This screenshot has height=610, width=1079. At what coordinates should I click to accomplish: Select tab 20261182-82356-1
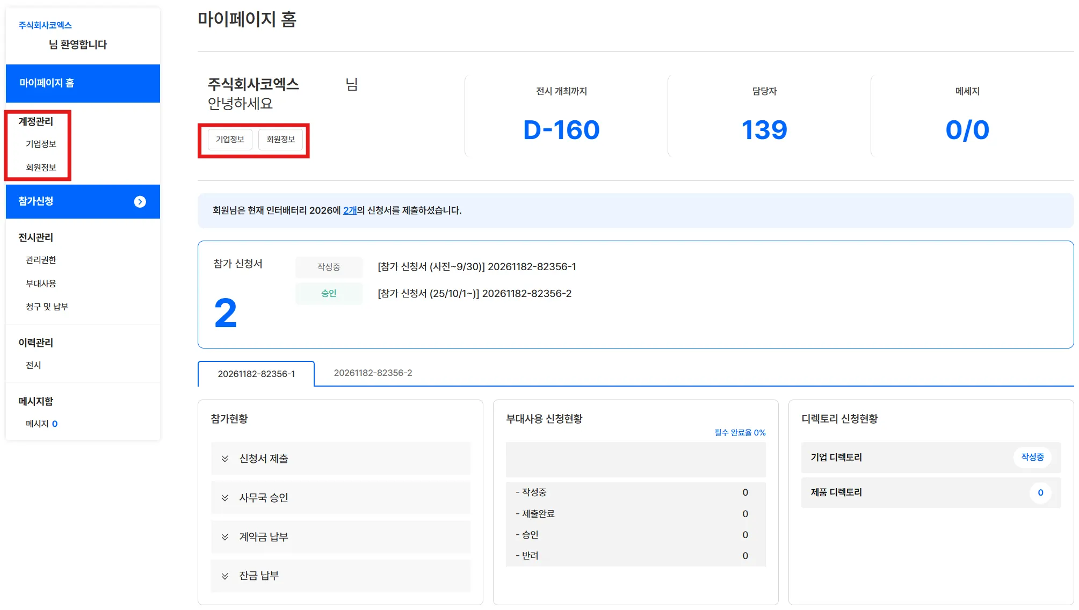click(256, 374)
